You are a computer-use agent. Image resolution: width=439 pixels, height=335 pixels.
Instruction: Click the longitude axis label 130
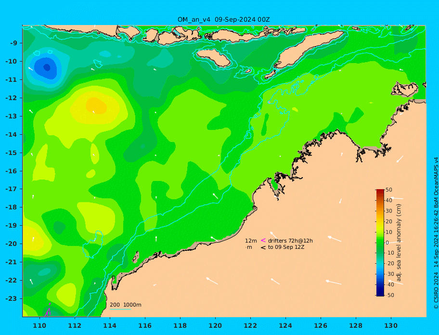pos(391,326)
